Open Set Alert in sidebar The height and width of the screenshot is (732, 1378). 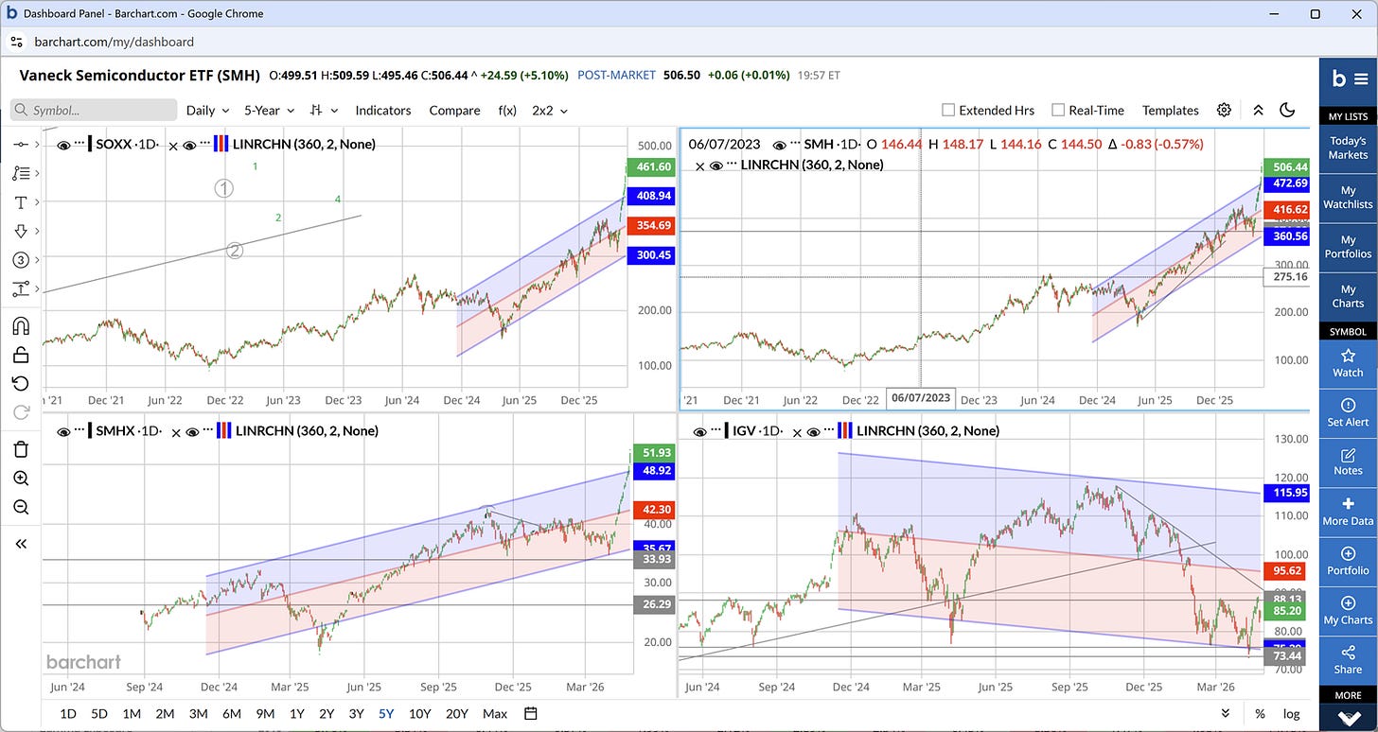1348,412
